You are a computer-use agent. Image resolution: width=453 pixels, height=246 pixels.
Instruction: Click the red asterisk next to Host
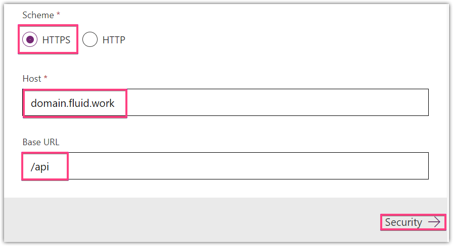click(46, 78)
